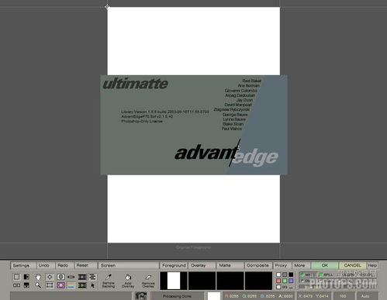Open Help
Screen dimensions: 387x300
pyautogui.click(x=372, y=265)
